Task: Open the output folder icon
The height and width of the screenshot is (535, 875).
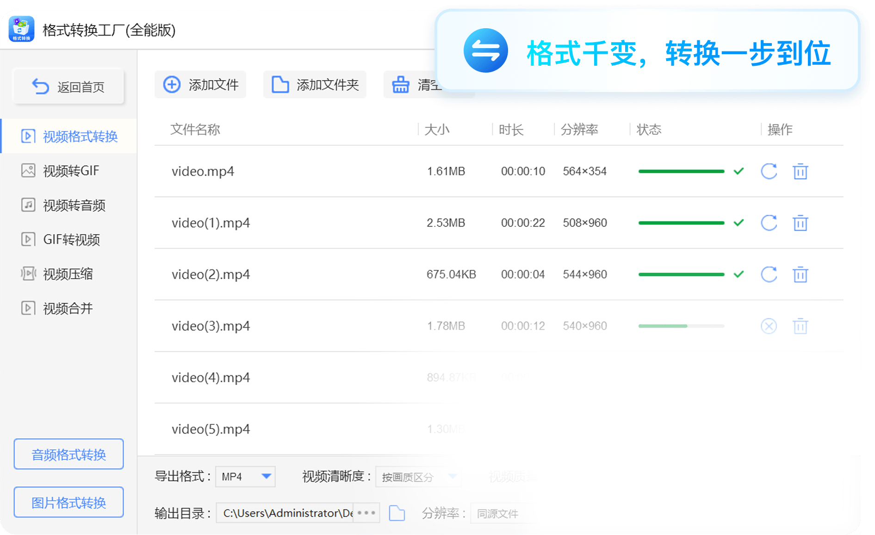Action: tap(397, 513)
